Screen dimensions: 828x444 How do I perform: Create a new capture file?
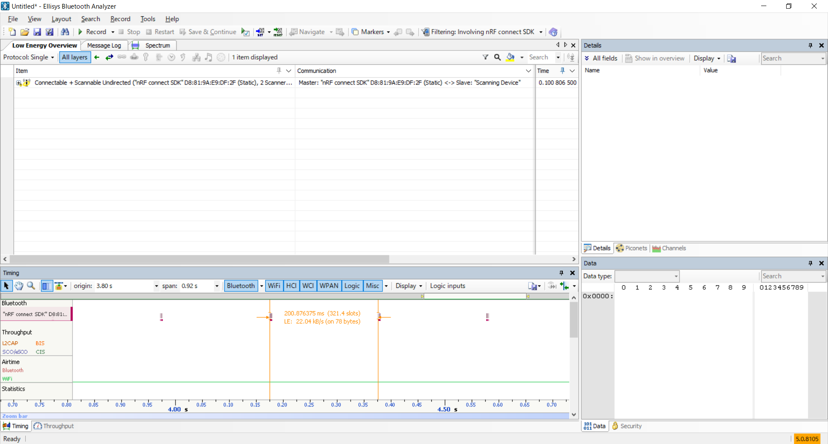(x=12, y=32)
